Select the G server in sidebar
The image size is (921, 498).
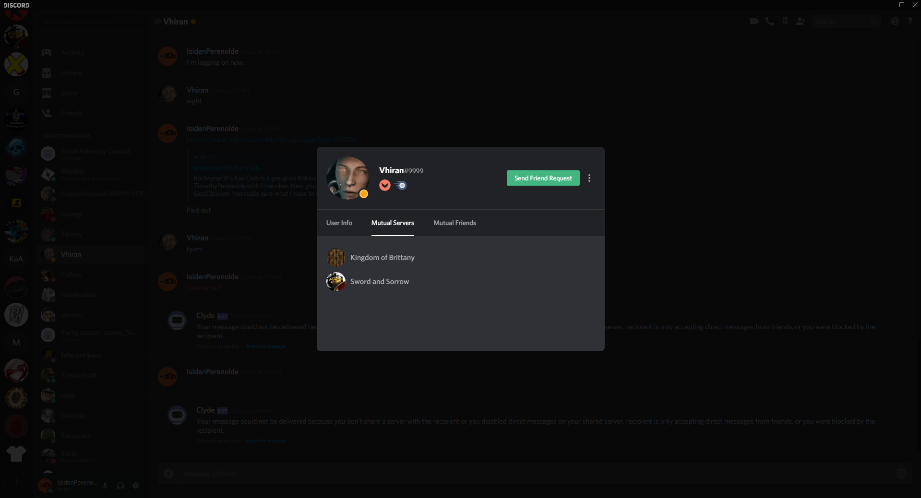click(16, 92)
